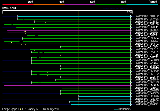Click the query end position label 256
160x111 pixels.
[129, 12]
